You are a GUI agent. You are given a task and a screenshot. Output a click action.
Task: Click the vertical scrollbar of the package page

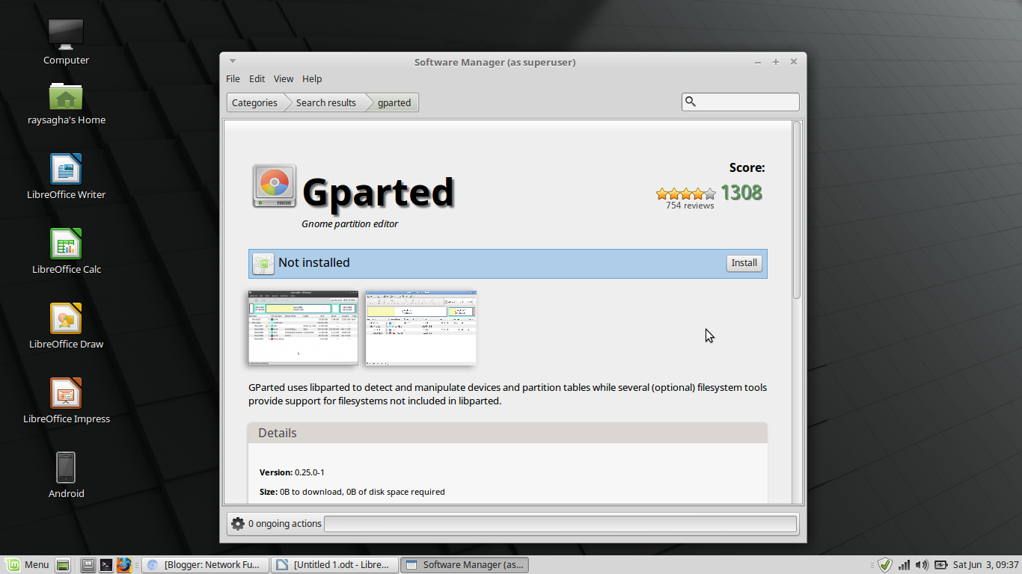tap(797, 209)
